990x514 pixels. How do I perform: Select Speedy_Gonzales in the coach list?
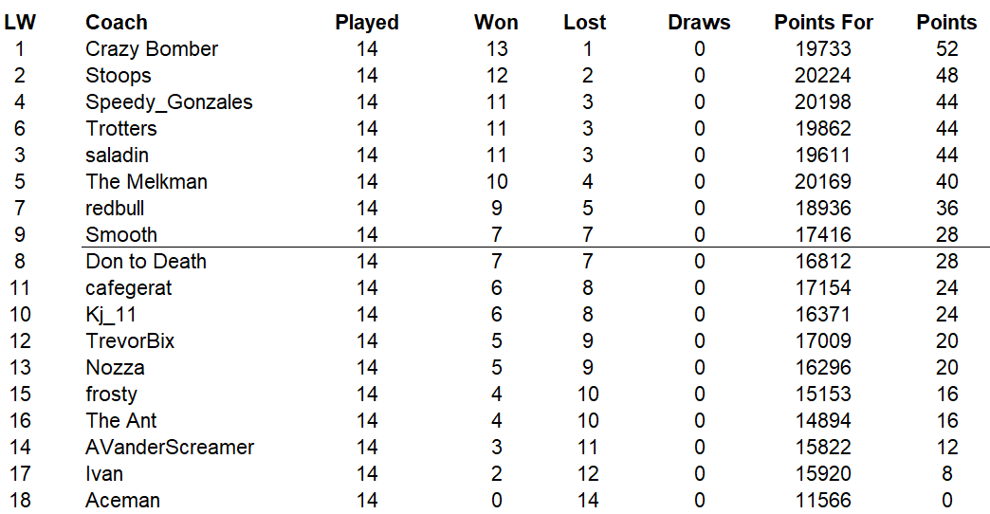tap(169, 102)
